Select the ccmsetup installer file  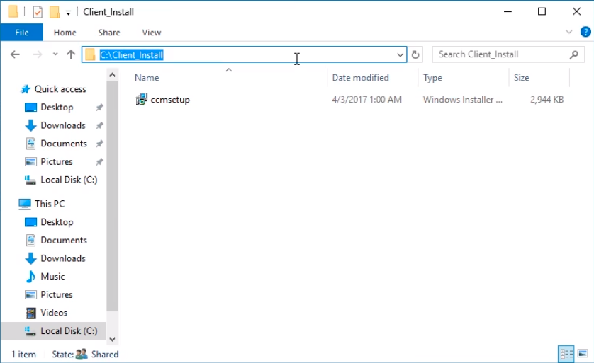[x=163, y=100]
